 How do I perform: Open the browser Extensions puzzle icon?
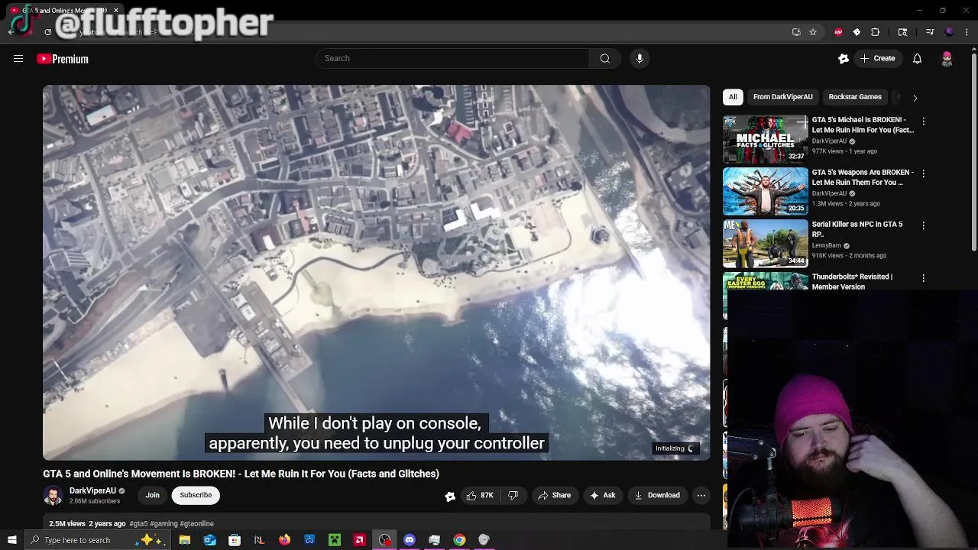(x=876, y=32)
